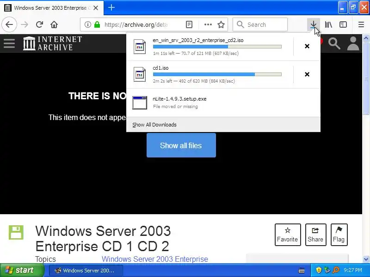The image size is (370, 277).
Task: Select en_win_srv_2003_r2_enterprise_cd2.iso file name
Action: pos(198,40)
